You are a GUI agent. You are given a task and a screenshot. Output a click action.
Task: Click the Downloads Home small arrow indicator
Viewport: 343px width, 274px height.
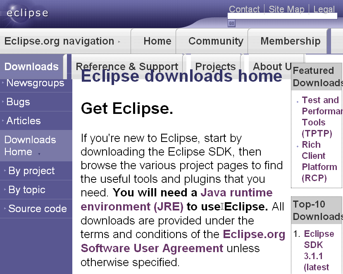(39, 154)
